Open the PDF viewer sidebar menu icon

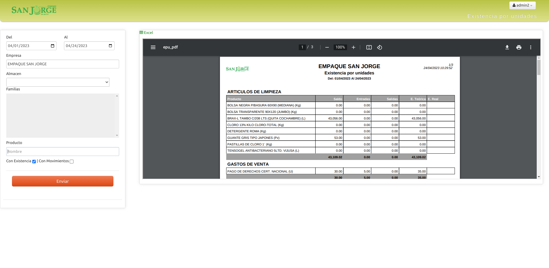point(153,47)
